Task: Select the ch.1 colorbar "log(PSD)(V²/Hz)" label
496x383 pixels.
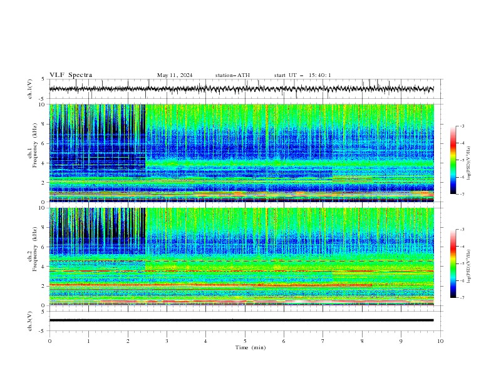Action: pos(469,163)
